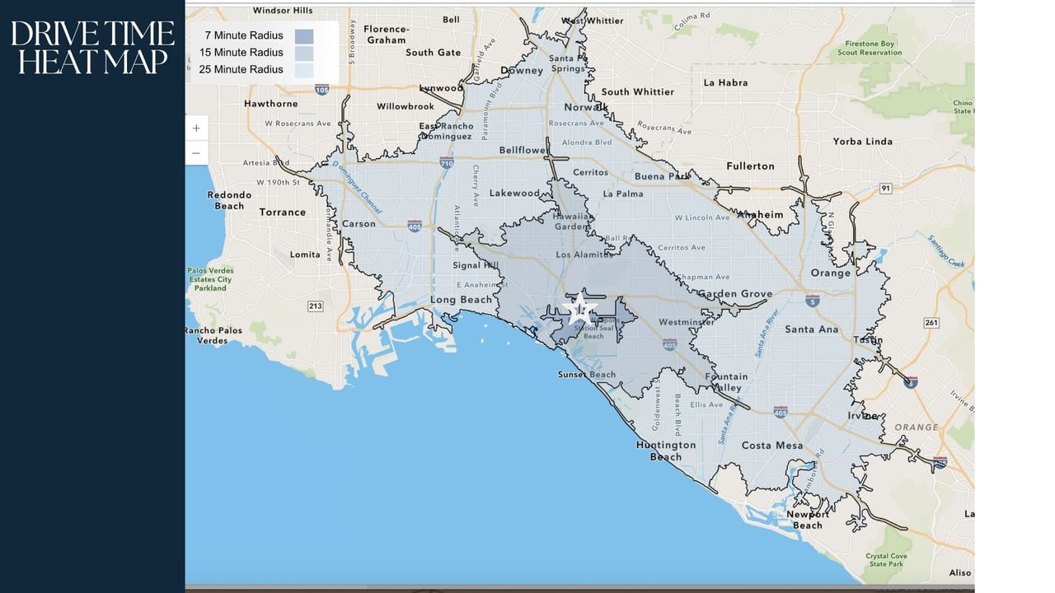Click the Route 213 shield marker
This screenshot has height=593, width=1055.
(x=316, y=306)
